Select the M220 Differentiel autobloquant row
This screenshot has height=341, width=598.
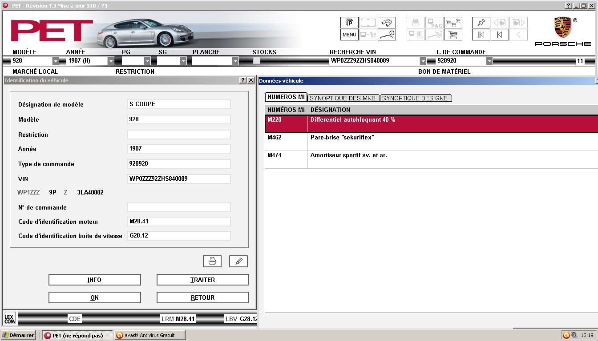tap(432, 124)
